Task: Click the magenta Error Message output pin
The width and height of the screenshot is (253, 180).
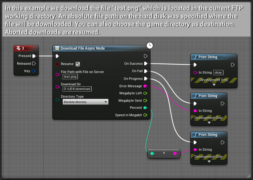Action: [145, 86]
